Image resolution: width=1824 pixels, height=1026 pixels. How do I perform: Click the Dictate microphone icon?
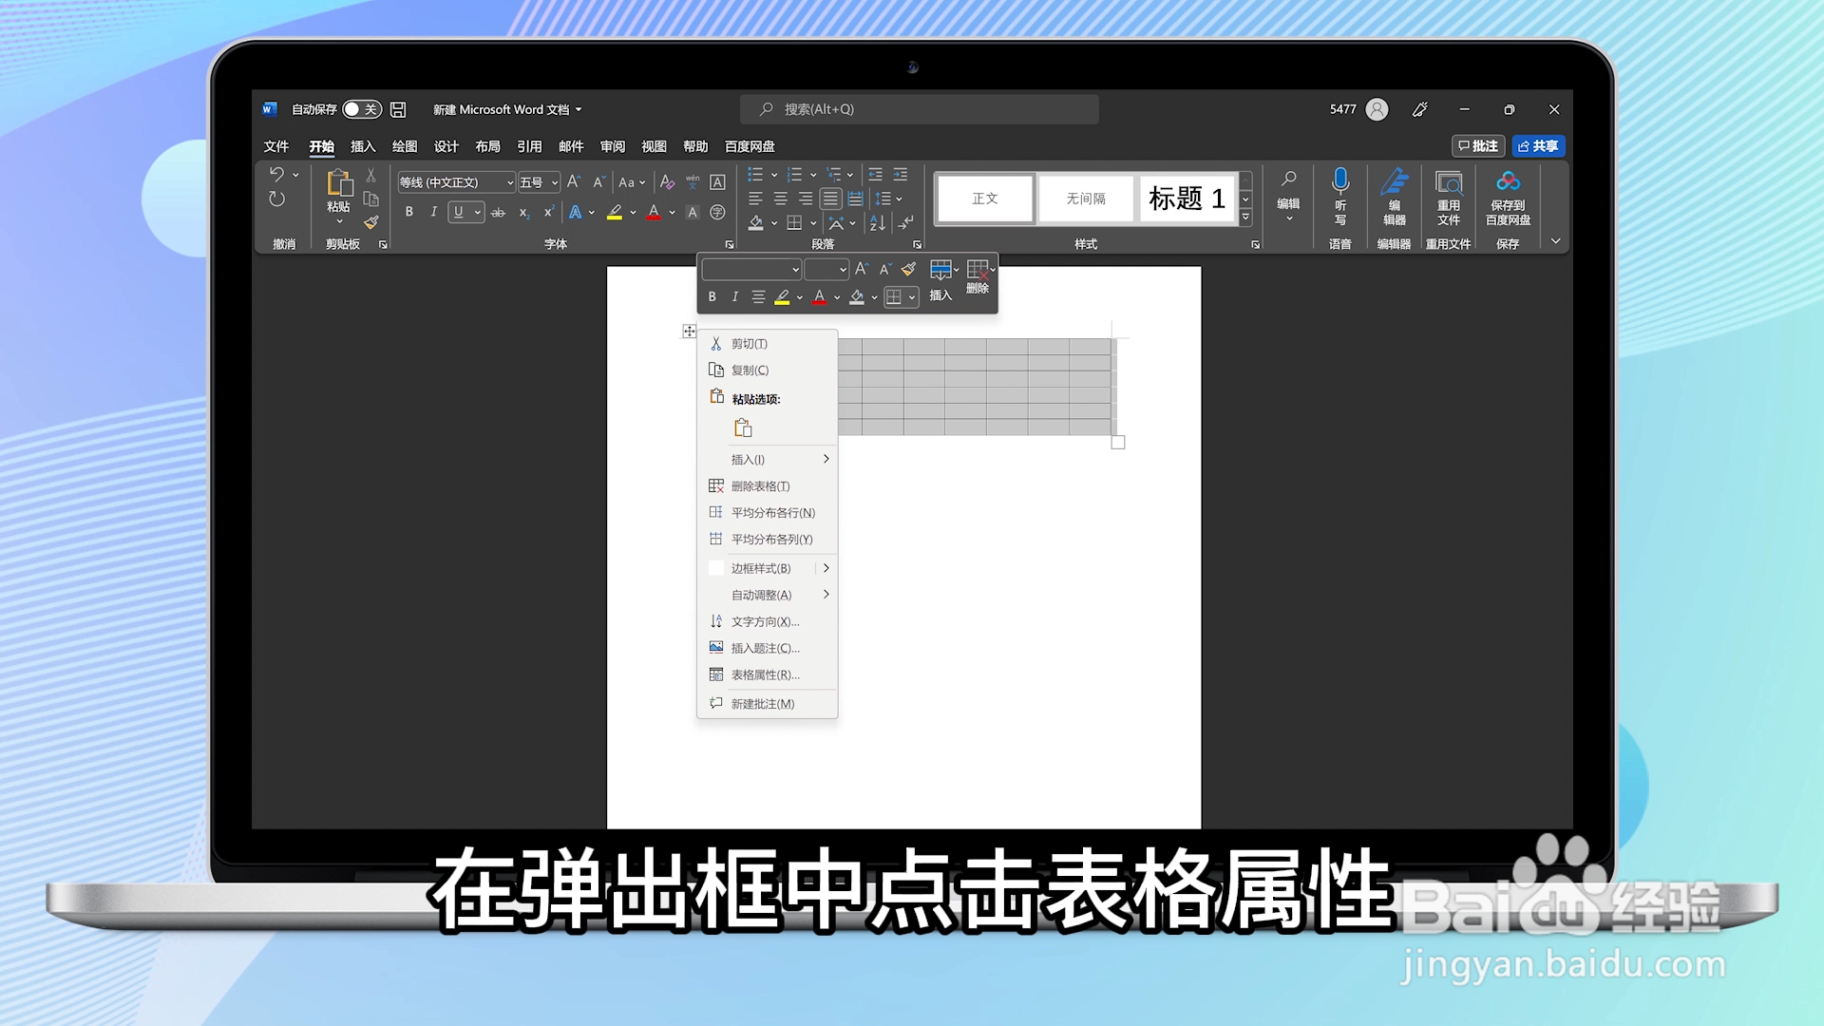(x=1340, y=180)
